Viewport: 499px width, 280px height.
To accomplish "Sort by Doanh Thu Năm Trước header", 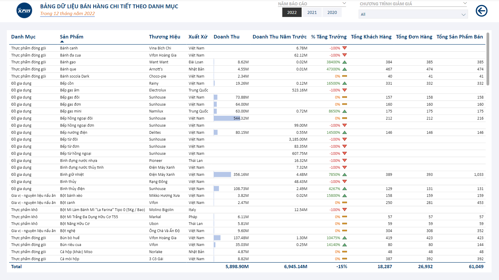I will point(279,37).
